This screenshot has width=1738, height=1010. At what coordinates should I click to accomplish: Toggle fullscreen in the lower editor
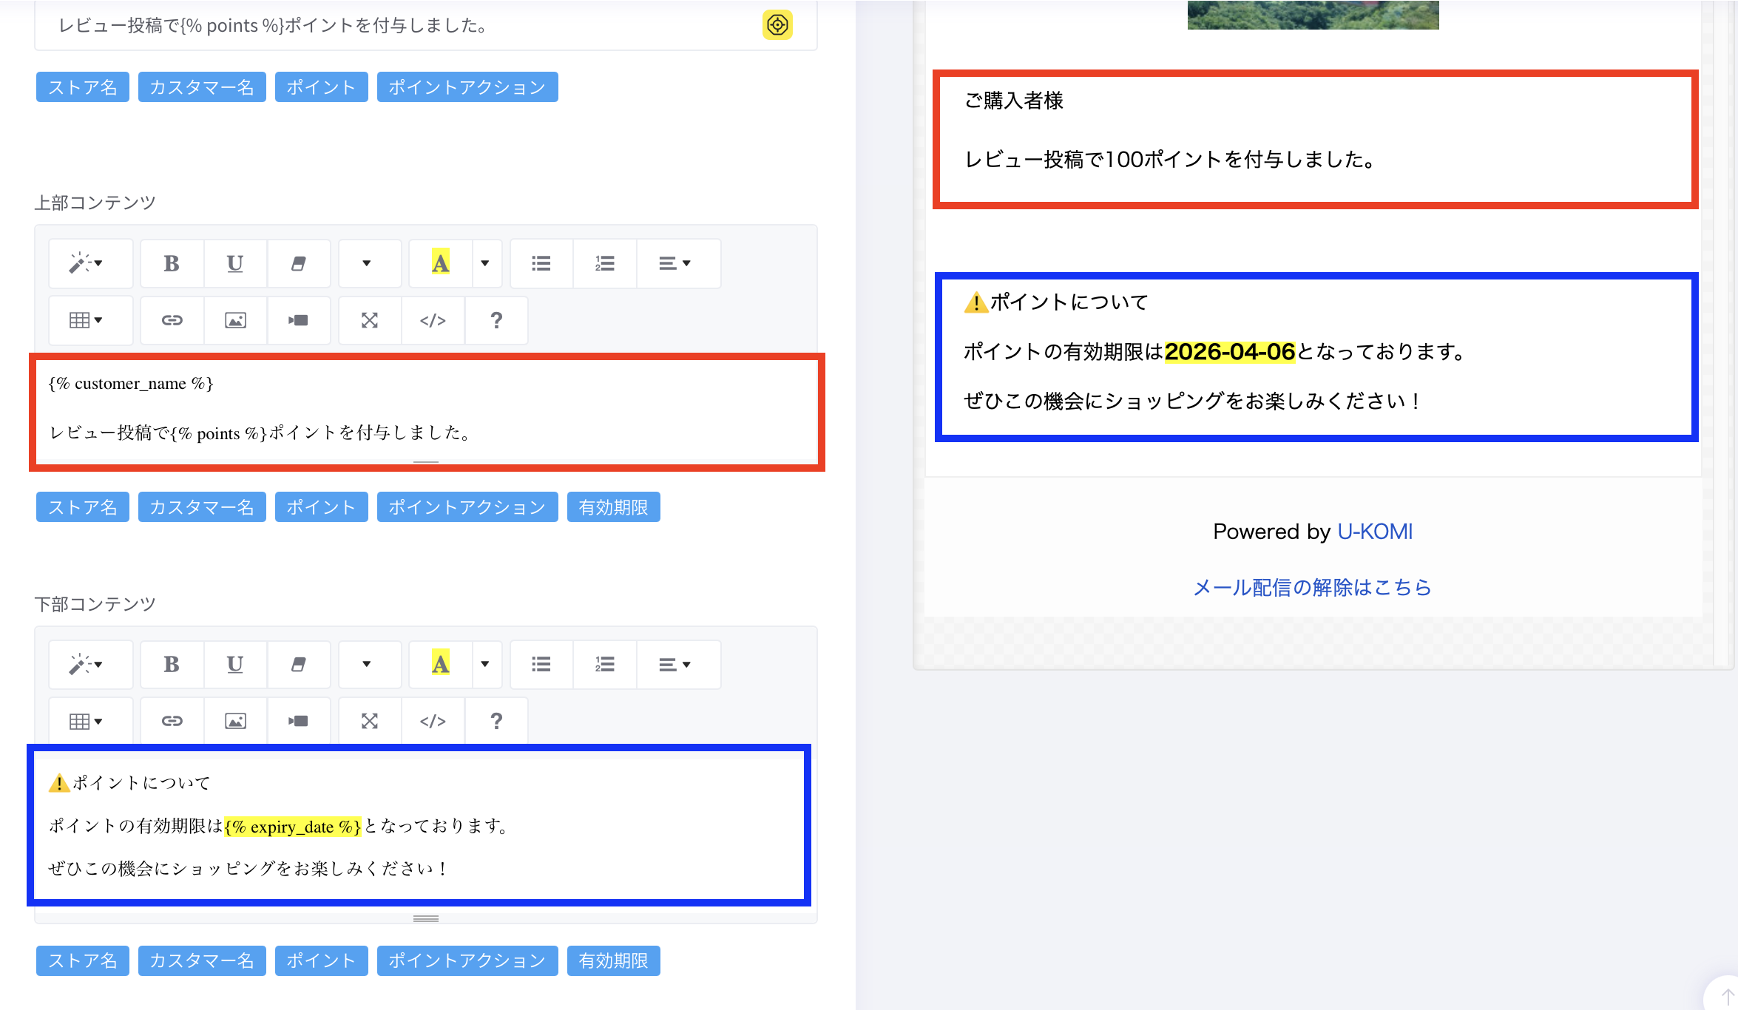(370, 721)
